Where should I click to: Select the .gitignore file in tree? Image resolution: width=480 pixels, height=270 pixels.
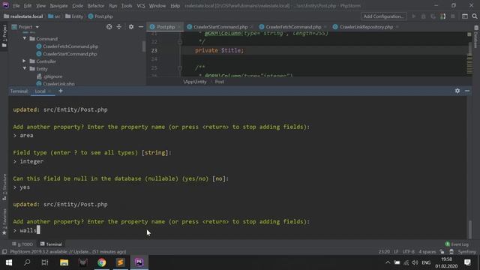[49, 76]
